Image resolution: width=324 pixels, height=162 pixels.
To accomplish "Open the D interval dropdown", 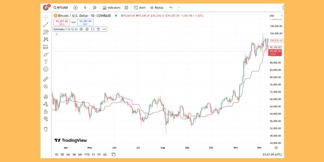I will click(85, 7).
